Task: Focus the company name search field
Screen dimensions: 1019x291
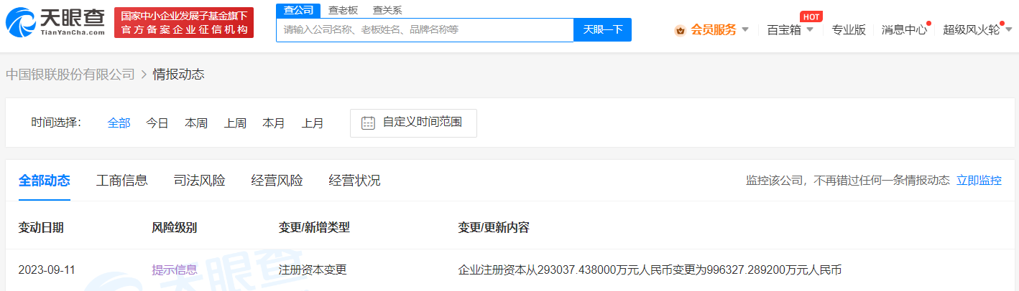Action: 425,30
